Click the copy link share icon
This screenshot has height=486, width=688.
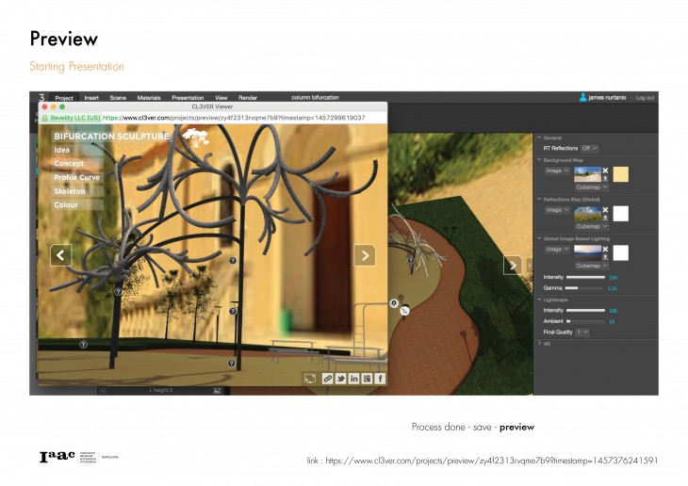[328, 378]
